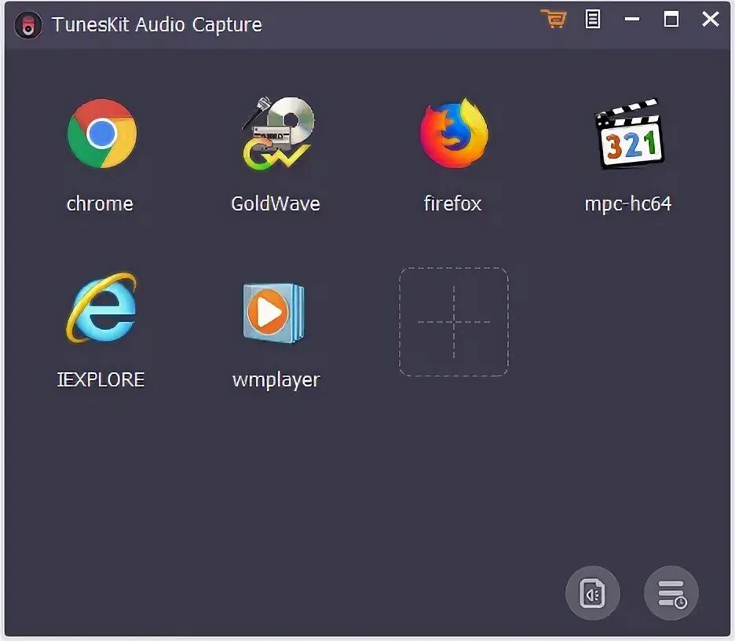Viewport: 735px width, 641px height.
Task: Show the capture history list button
Action: tap(671, 593)
